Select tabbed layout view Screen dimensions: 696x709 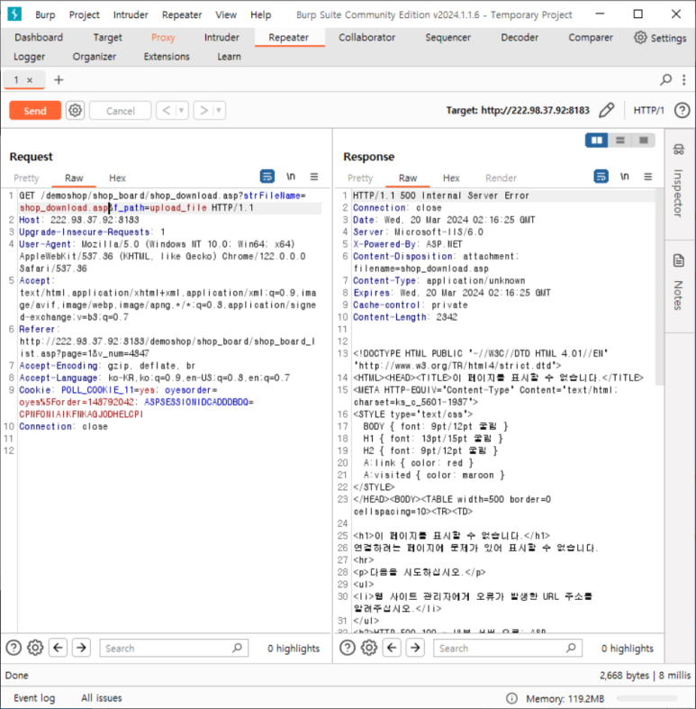click(643, 141)
